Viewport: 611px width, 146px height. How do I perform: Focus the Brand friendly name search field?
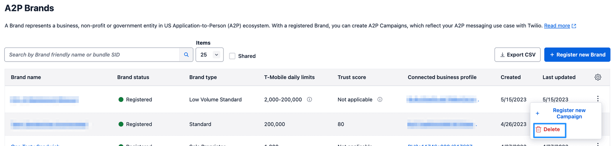(92, 55)
